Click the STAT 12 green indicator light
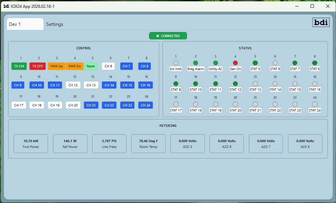Viewport: 336px width, 203px height. tap(235, 84)
